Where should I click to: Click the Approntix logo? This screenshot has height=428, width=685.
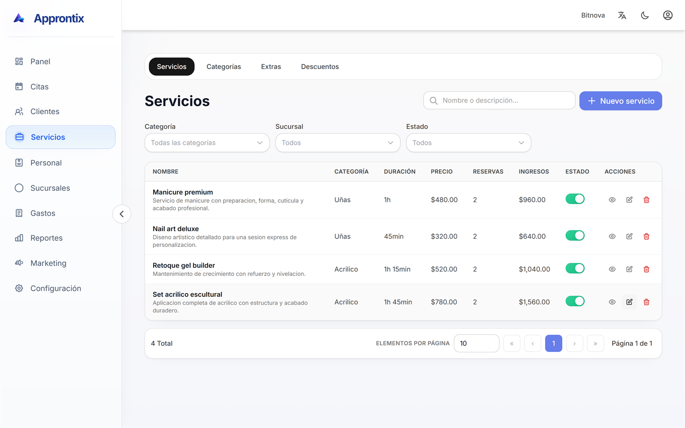coord(49,19)
